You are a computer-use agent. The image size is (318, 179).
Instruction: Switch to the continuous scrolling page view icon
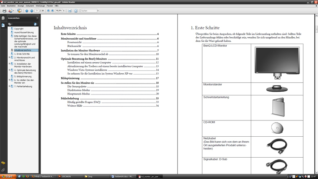[70, 11]
